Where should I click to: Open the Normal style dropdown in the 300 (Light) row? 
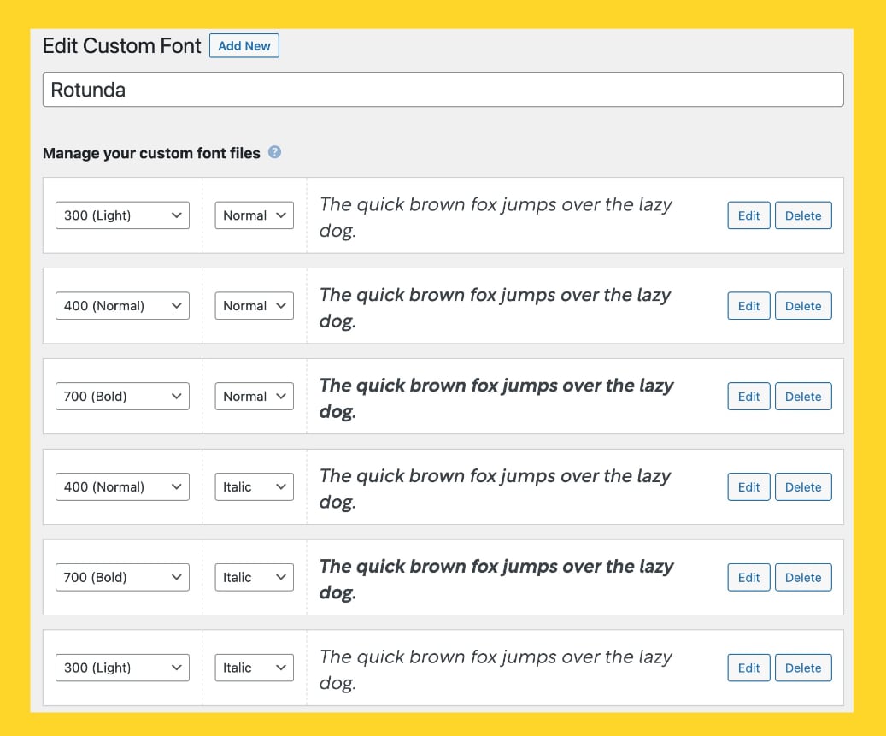tap(255, 215)
